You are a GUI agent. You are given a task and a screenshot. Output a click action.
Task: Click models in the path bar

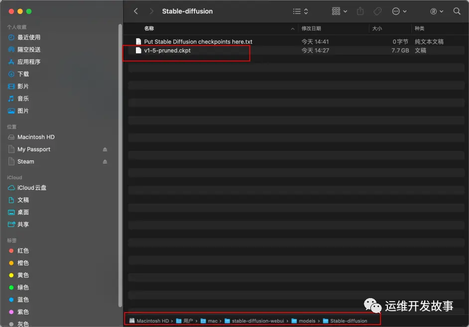click(304, 321)
